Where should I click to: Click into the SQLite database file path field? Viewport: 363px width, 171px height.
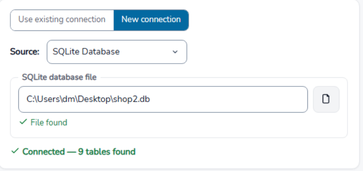point(163,99)
